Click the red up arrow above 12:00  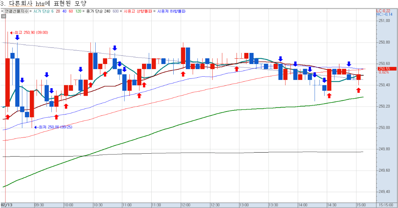183,74
